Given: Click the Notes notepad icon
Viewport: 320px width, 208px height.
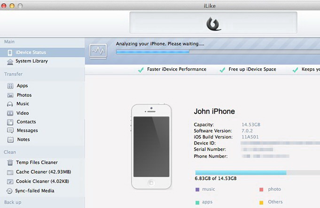Looking at the screenshot, I should 10,140.
